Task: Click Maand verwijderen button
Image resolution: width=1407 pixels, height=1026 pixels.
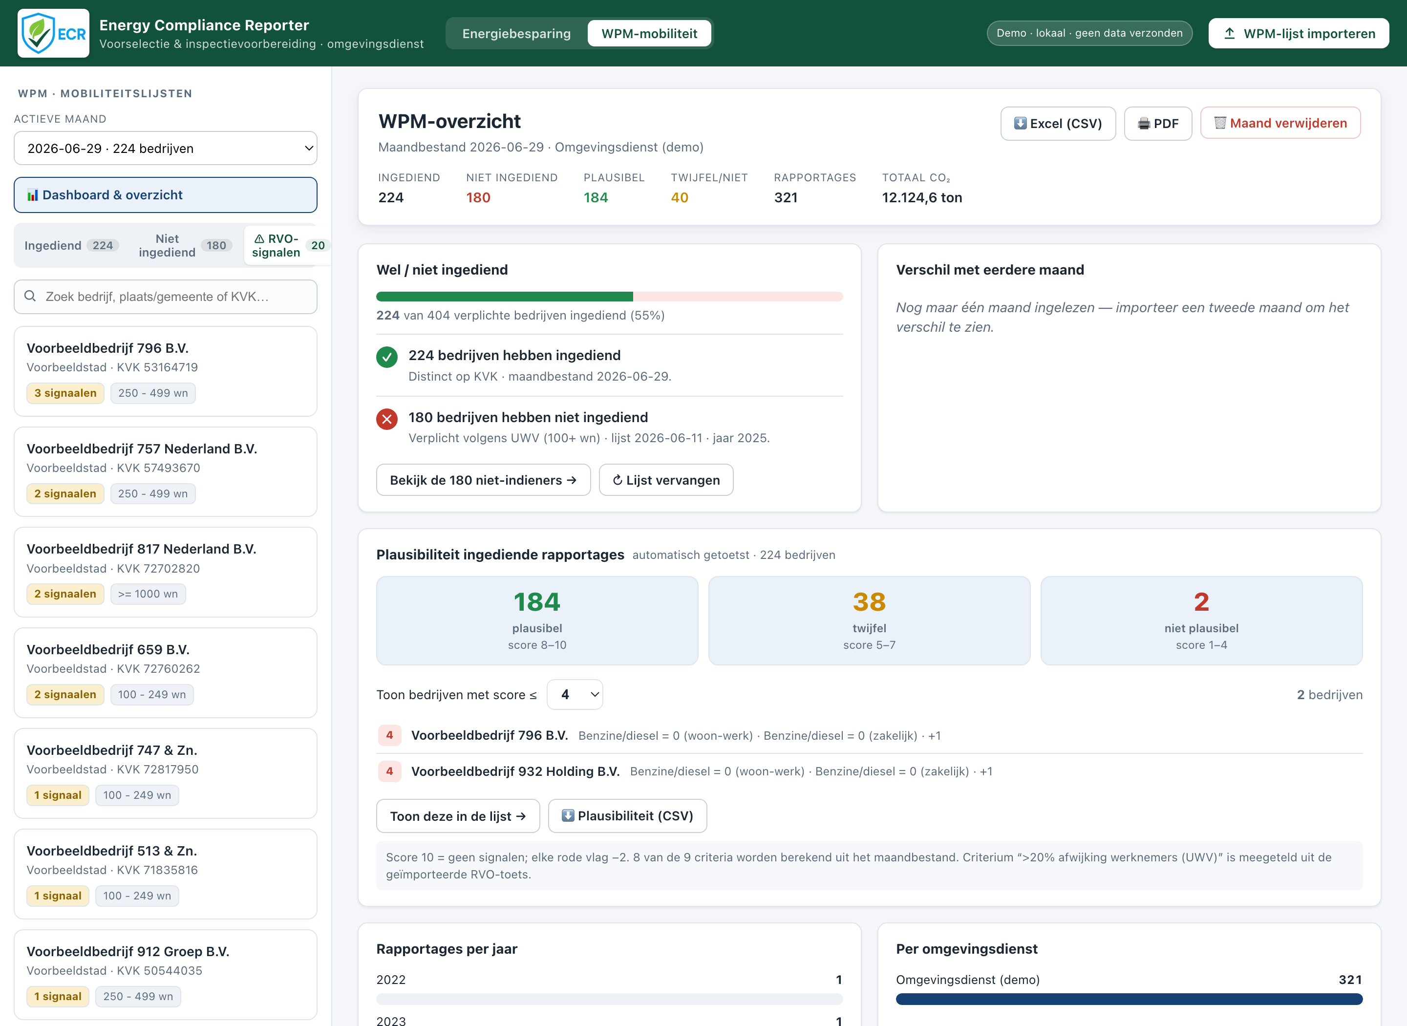Action: 1280,123
